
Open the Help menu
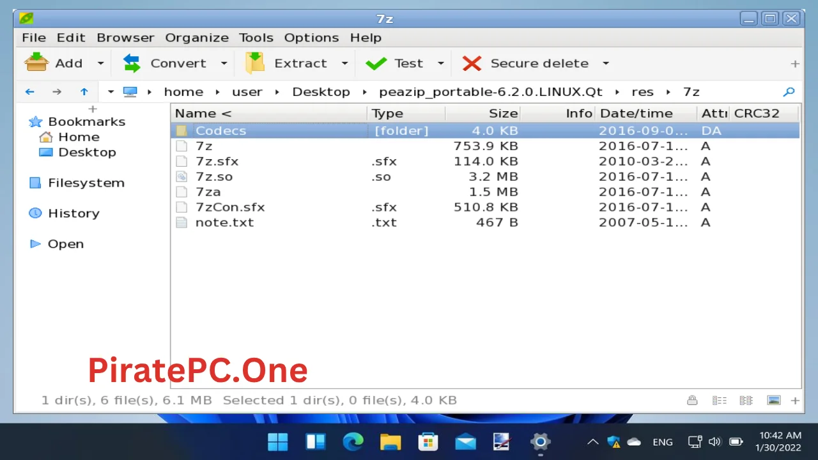(x=366, y=38)
